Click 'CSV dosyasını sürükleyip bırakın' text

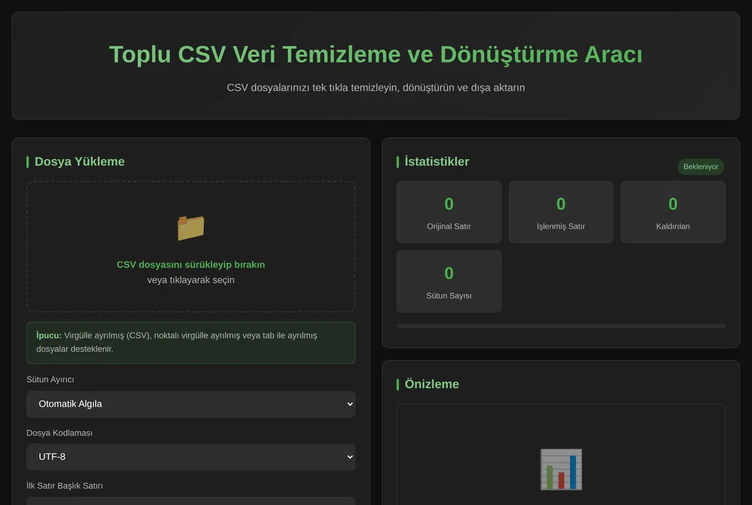tap(191, 264)
